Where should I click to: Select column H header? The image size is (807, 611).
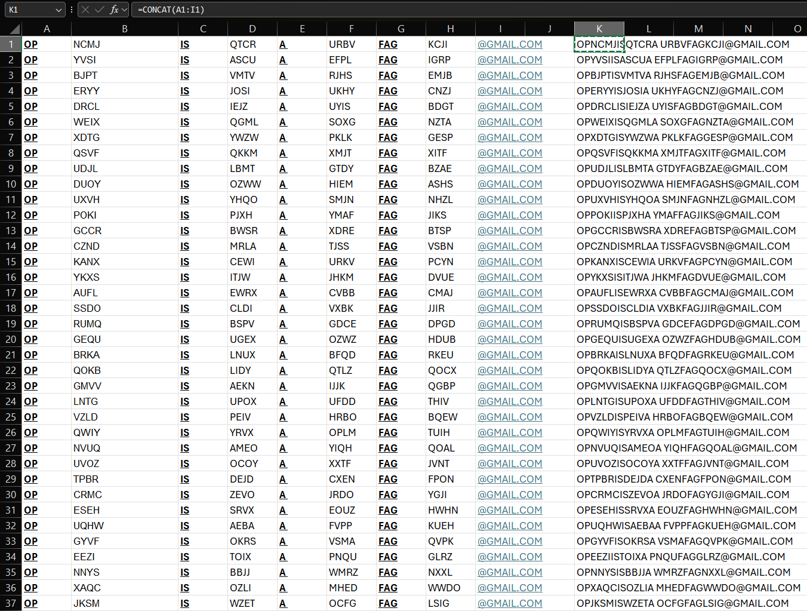coord(451,29)
